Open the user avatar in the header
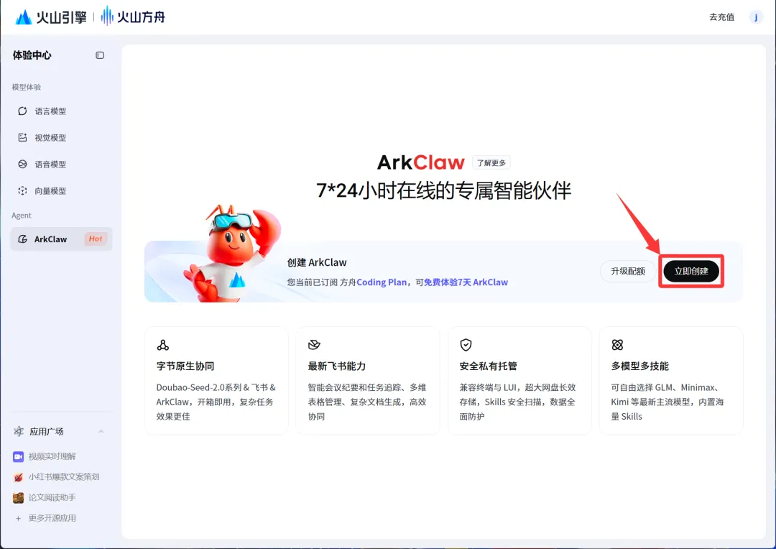Screen dimensions: 776x549 coord(756,17)
